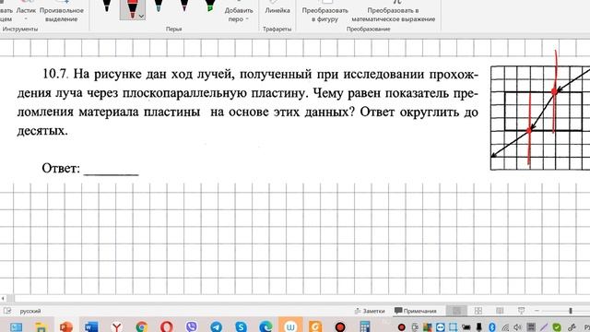Adjust the zoom slider handle

tap(571, 311)
